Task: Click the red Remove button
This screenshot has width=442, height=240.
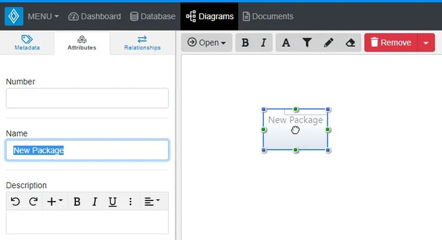Action: point(391,43)
